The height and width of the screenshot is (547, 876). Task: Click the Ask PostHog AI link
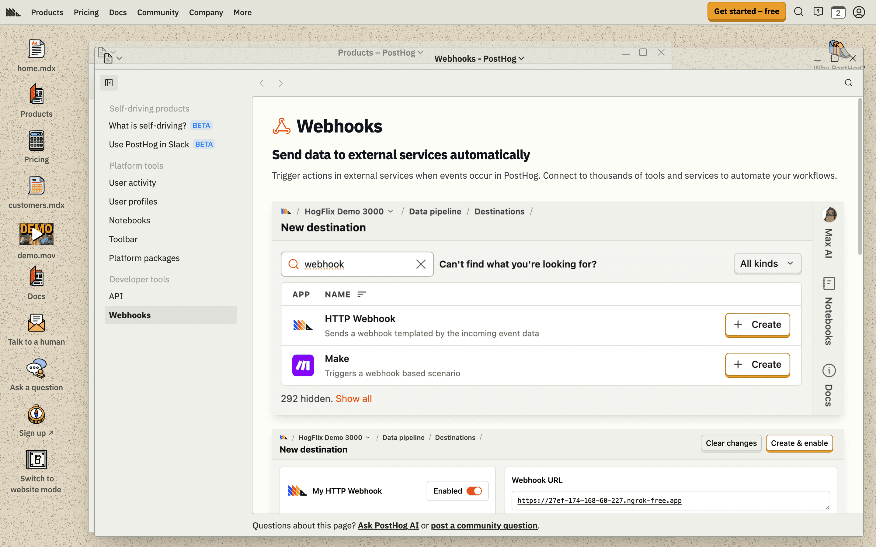(x=388, y=525)
